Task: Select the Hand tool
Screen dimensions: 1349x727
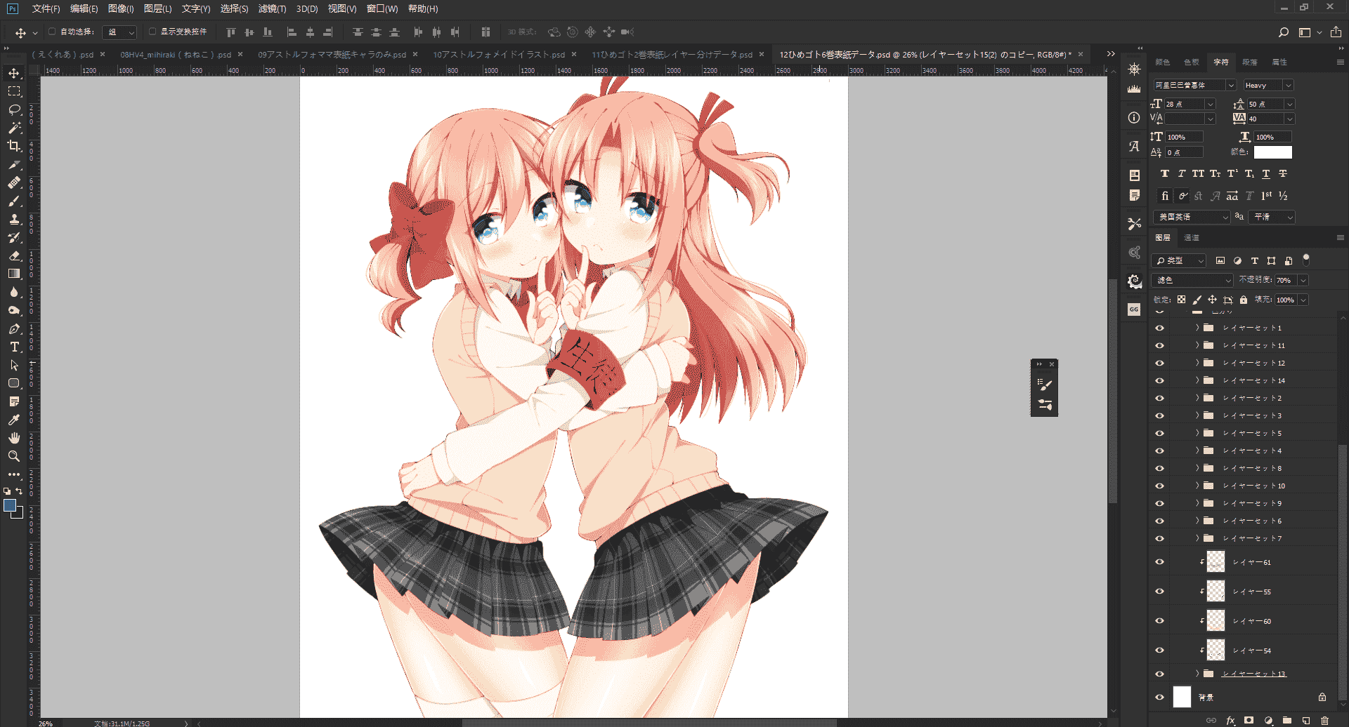Action: (x=14, y=438)
